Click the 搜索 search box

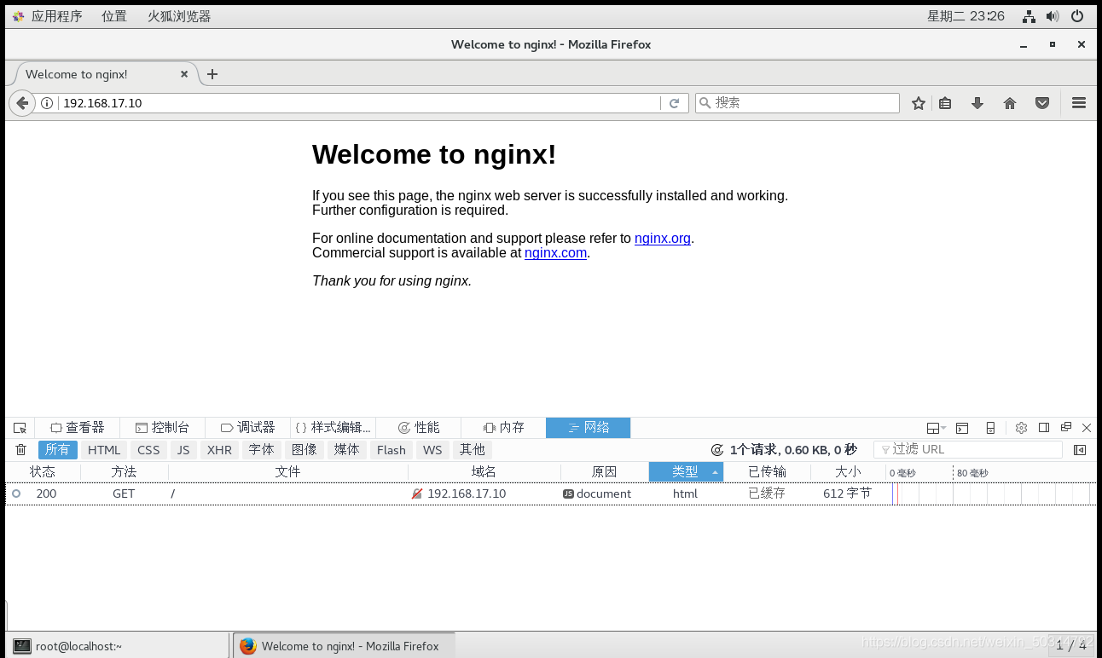pos(797,103)
